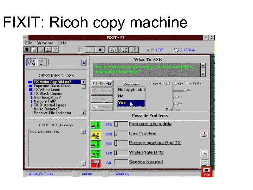The width and height of the screenshot is (253, 190).
Task: Click the red Stop button
Action: 207,172
